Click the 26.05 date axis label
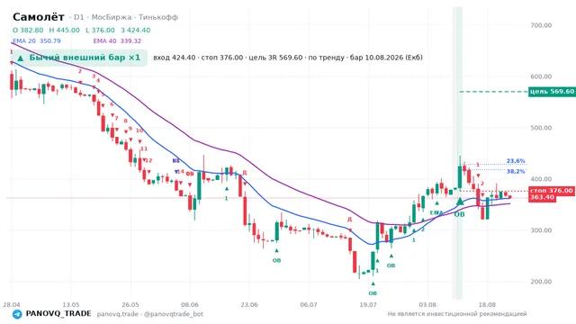The image size is (576, 324). click(x=130, y=304)
